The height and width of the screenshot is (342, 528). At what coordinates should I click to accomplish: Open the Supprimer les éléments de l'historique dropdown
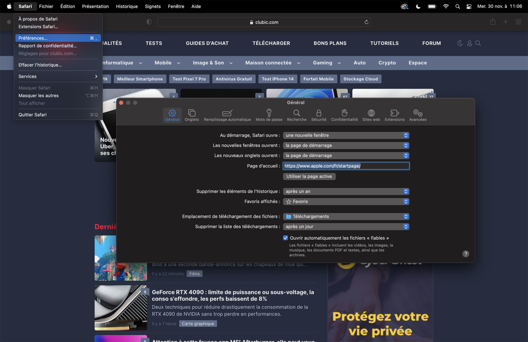[x=346, y=191]
